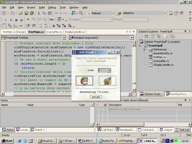Click the issue number input field
This screenshot has width=192, height=144.
(102, 70)
